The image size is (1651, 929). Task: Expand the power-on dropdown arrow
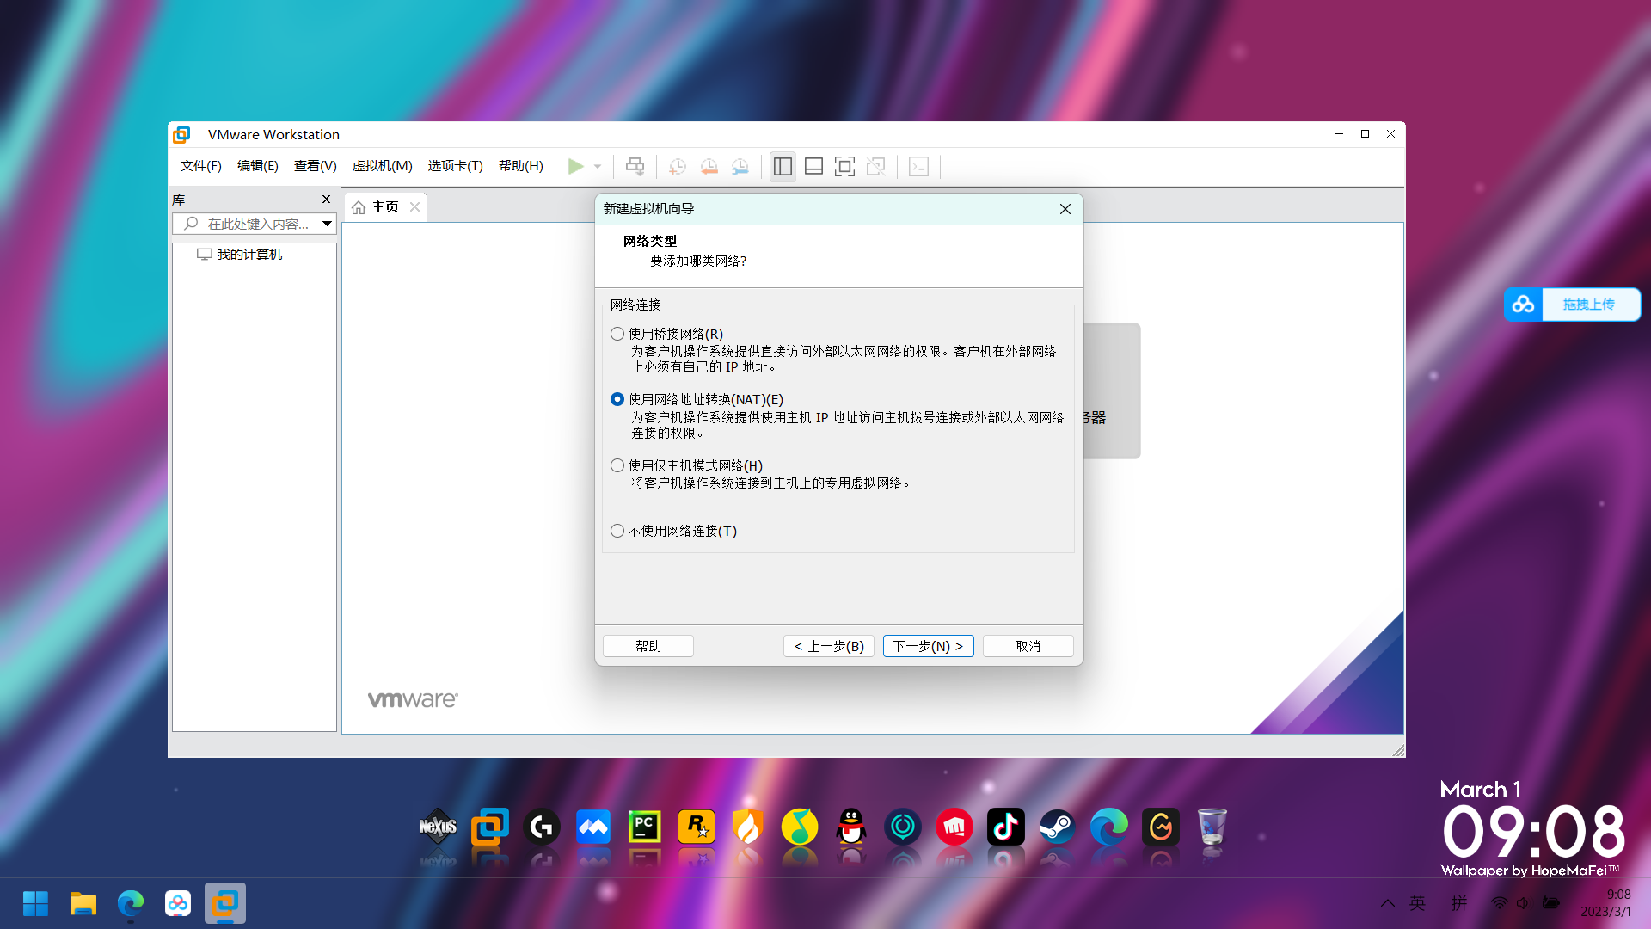click(x=598, y=167)
